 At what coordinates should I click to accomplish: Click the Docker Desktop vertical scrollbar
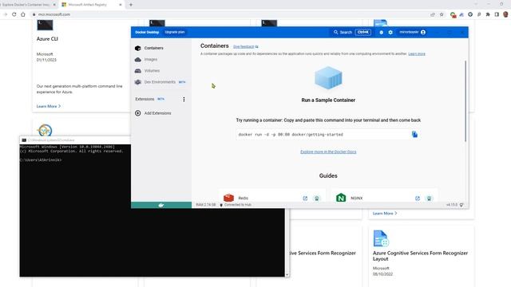click(x=465, y=101)
